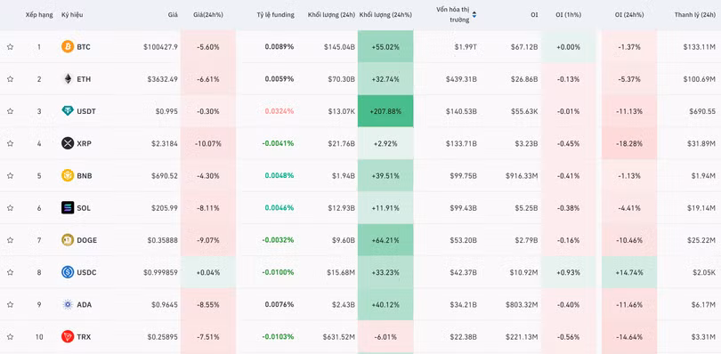Viewport: 721px width, 354px height.
Task: Open the BTC symbol link
Action: 84,47
